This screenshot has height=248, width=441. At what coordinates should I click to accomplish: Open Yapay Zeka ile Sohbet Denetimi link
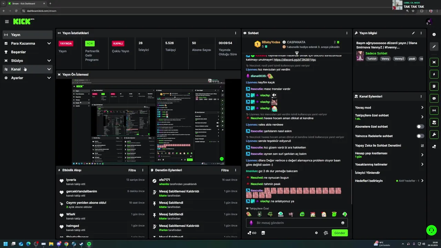[389, 145]
